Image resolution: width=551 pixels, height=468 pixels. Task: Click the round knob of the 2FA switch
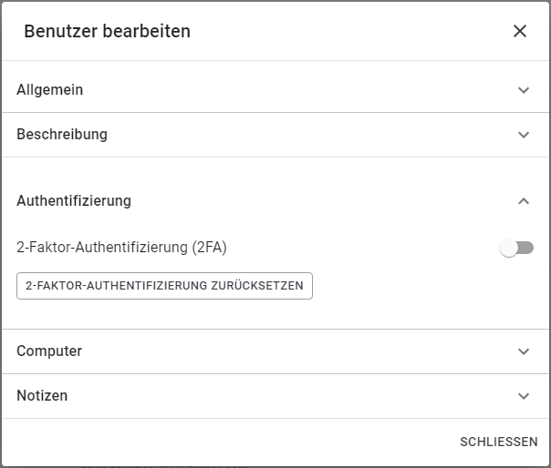[x=509, y=248]
